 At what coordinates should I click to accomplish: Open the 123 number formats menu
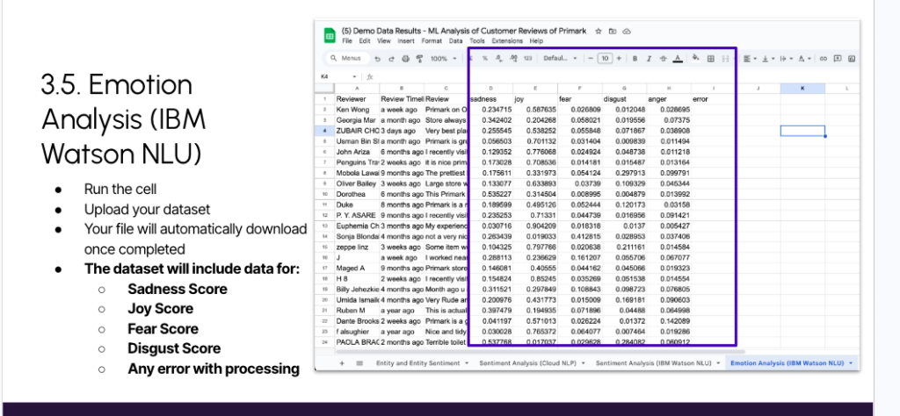tap(528, 59)
